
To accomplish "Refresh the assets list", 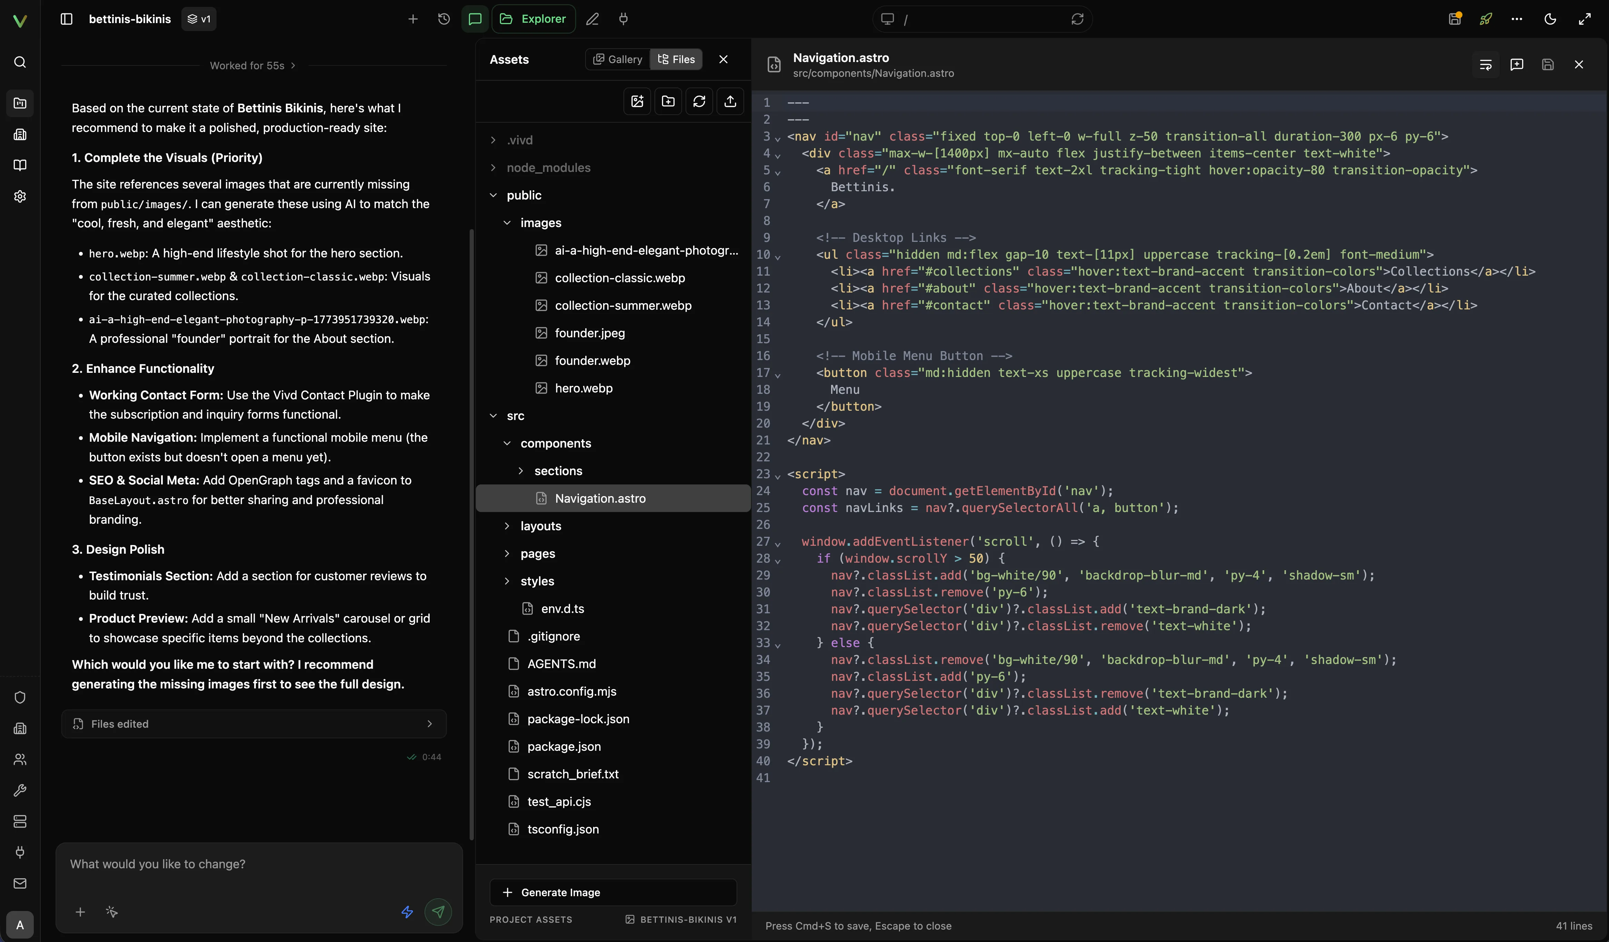I will (699, 101).
